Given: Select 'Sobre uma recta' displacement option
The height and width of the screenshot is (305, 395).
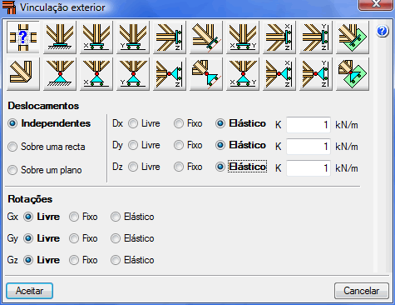Looking at the screenshot, I should tap(47, 147).
